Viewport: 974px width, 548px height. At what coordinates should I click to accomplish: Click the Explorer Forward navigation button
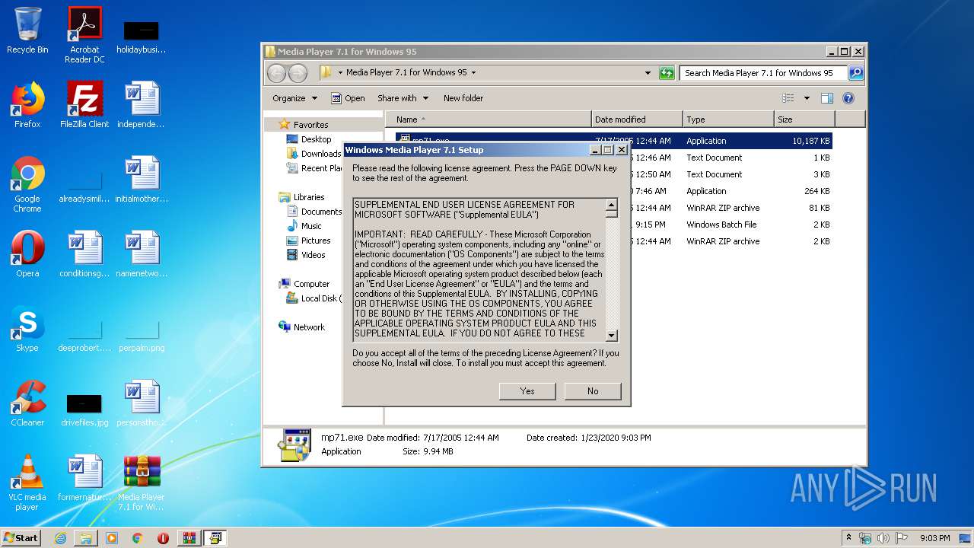coord(298,73)
